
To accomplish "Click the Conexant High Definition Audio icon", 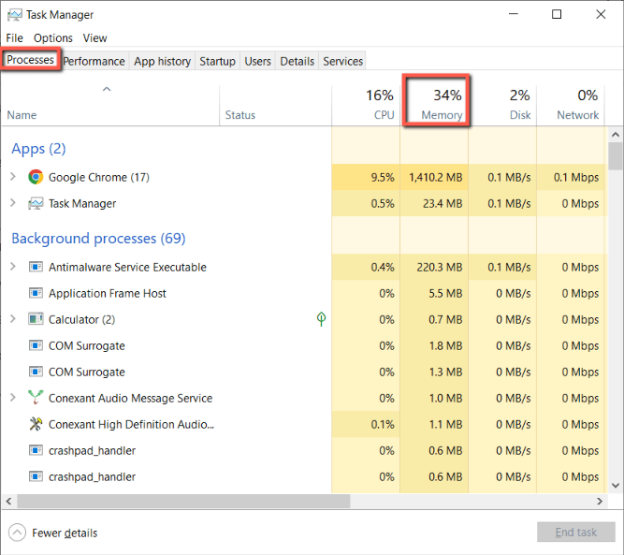I will pos(36,424).
